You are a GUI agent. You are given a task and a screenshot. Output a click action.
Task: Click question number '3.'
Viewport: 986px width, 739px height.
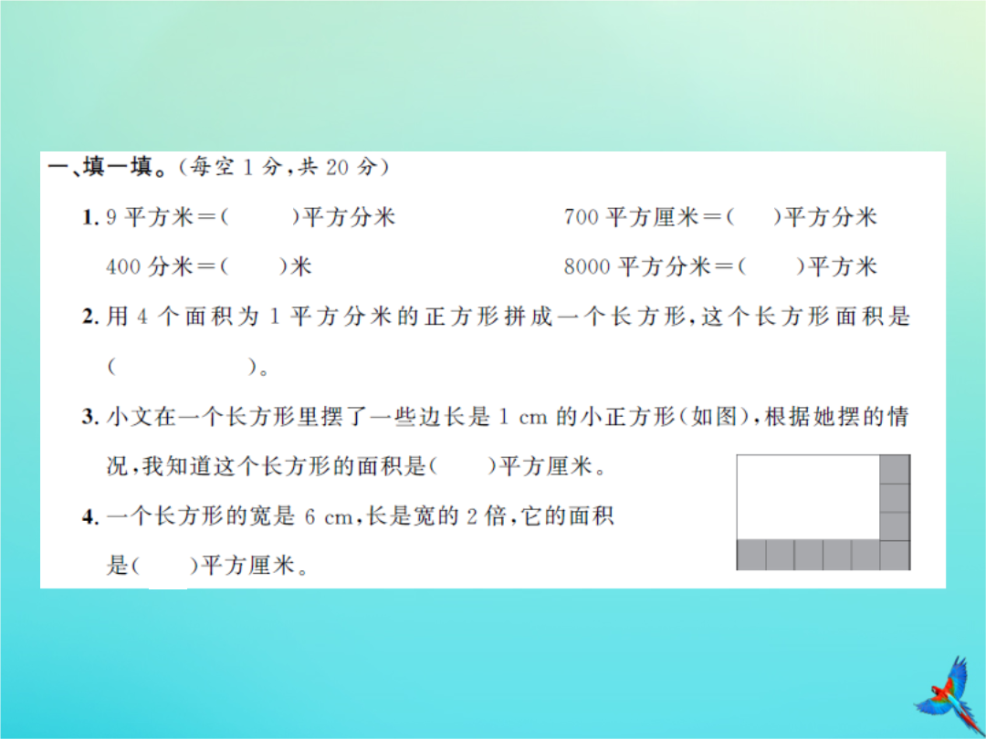pos(91,417)
